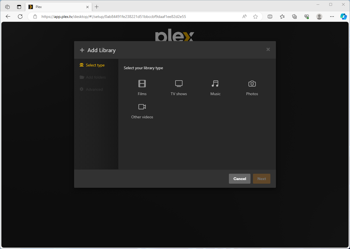Open the Advanced step
The width and height of the screenshot is (350, 249).
(x=91, y=89)
